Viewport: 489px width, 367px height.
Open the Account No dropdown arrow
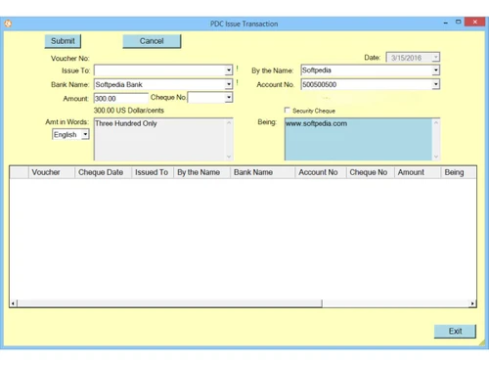point(435,84)
